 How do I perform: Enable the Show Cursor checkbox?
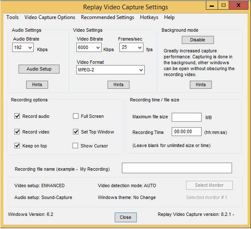point(75,146)
